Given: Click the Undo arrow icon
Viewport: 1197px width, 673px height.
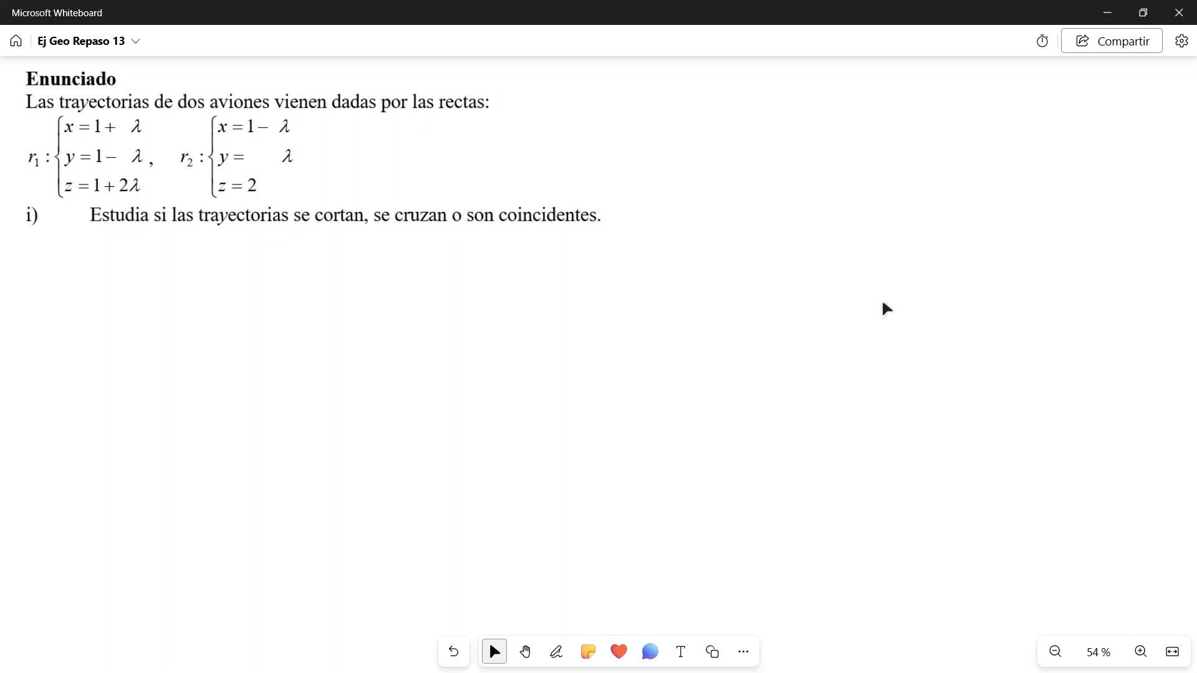Looking at the screenshot, I should pos(453,652).
